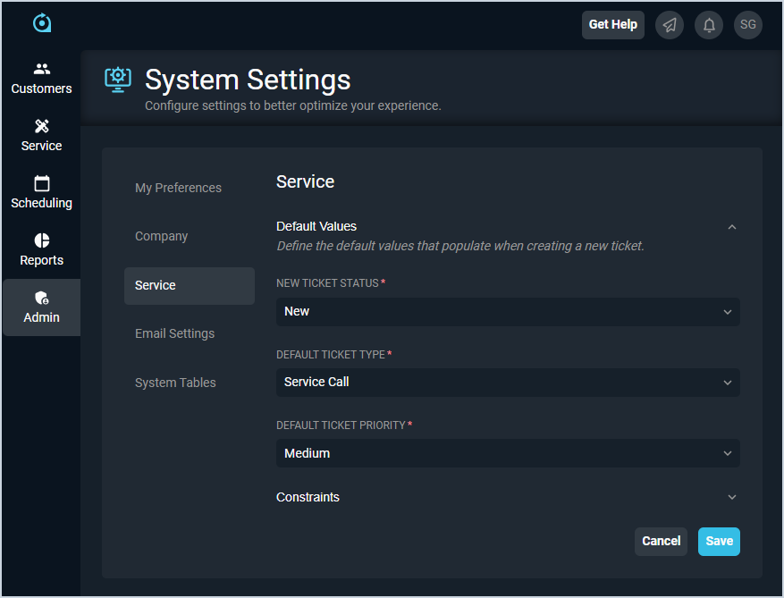Open the notifications bell icon
This screenshot has height=598, width=784.
coord(709,25)
